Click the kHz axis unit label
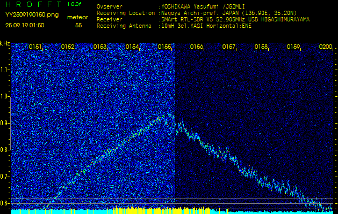The image size is (338, 214). click(x=5, y=43)
